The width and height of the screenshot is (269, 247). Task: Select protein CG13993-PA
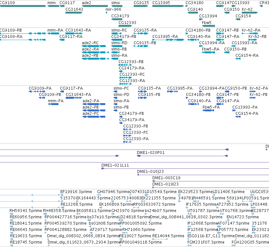click(x=234, y=110)
